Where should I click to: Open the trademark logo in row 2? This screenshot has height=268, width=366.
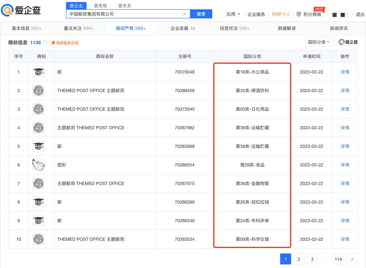[38, 90]
